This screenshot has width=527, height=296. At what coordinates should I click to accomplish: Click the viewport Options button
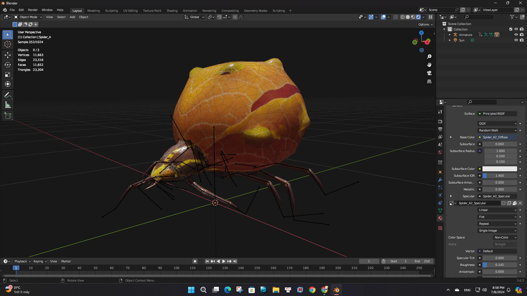point(425,25)
